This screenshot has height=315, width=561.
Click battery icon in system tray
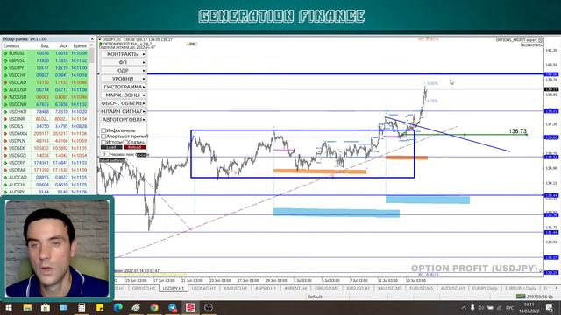(x=490, y=307)
